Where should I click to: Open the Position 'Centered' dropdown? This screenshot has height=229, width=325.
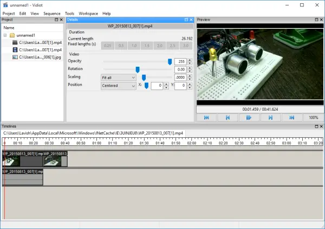click(118, 86)
